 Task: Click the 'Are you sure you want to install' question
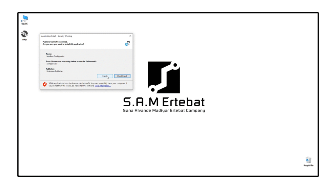click(63, 44)
